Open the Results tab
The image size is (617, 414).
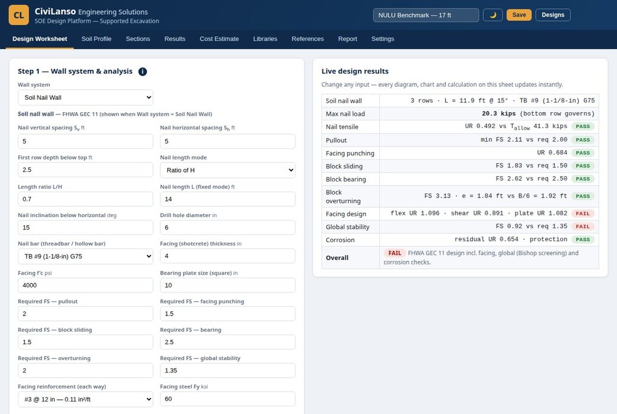[x=174, y=39]
